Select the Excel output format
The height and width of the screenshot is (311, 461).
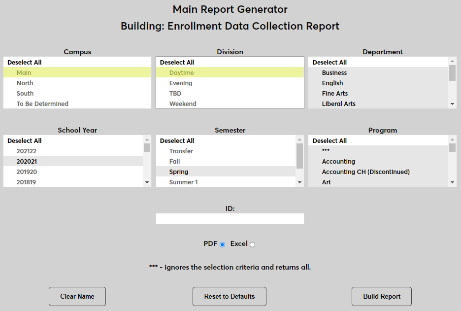(x=252, y=244)
